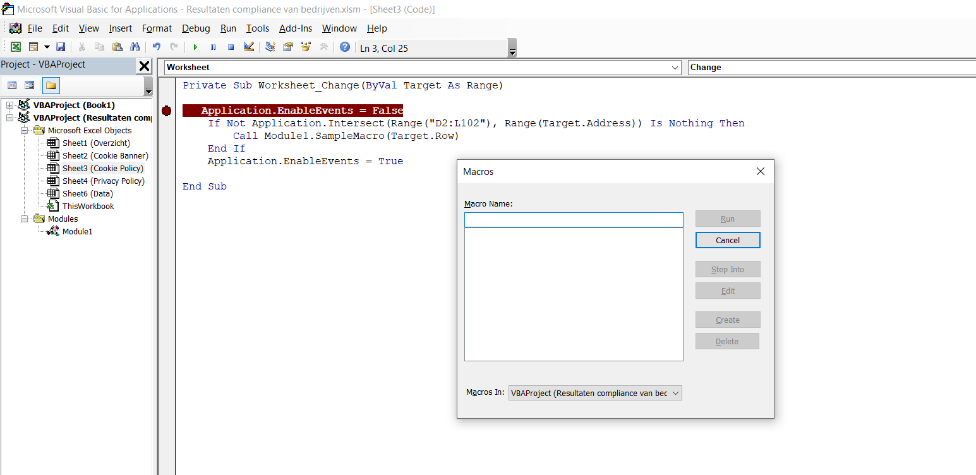Image resolution: width=976 pixels, height=475 pixels.
Task: Click the View Object icon in Project panel
Action: coord(29,85)
